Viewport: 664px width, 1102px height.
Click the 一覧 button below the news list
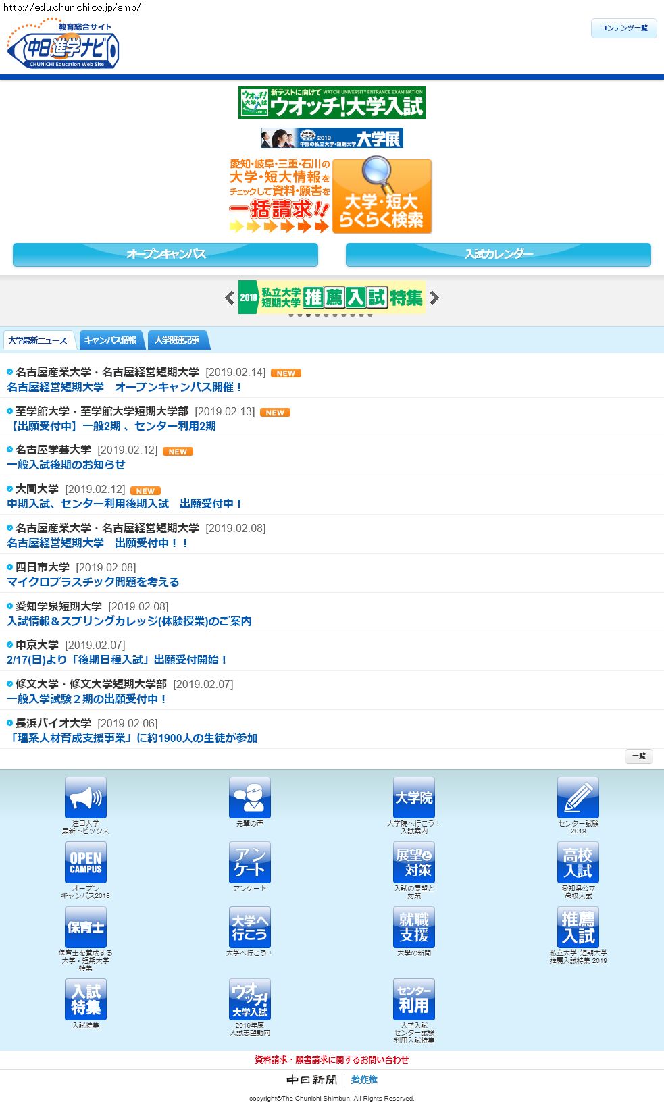tap(638, 756)
